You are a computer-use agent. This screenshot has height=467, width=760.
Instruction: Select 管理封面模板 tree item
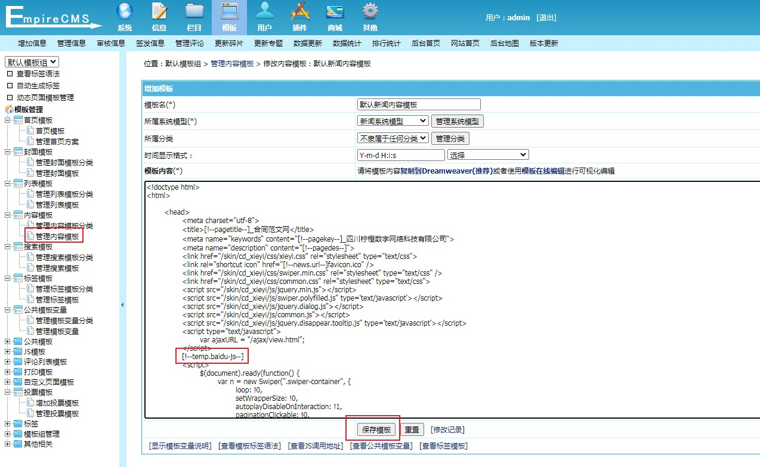(x=57, y=174)
